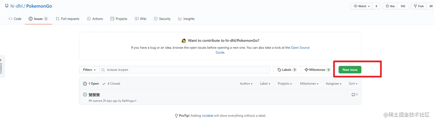Show the 4 Closed issues
Screen dimensions: 434x122
[111, 84]
